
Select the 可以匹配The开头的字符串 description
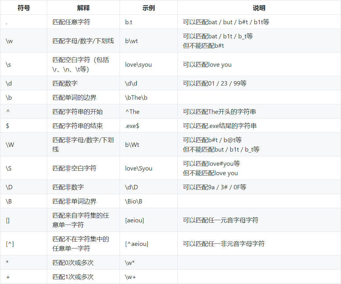[x=219, y=112]
